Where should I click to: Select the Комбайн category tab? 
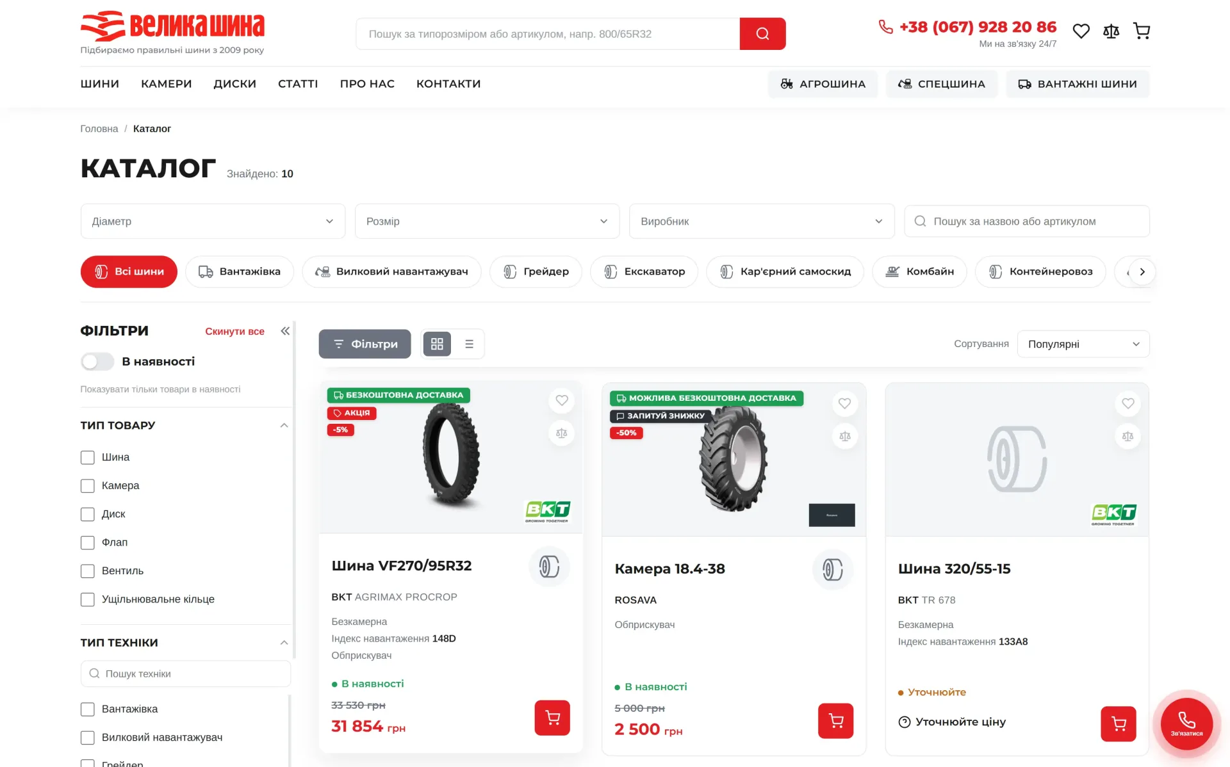pos(919,271)
